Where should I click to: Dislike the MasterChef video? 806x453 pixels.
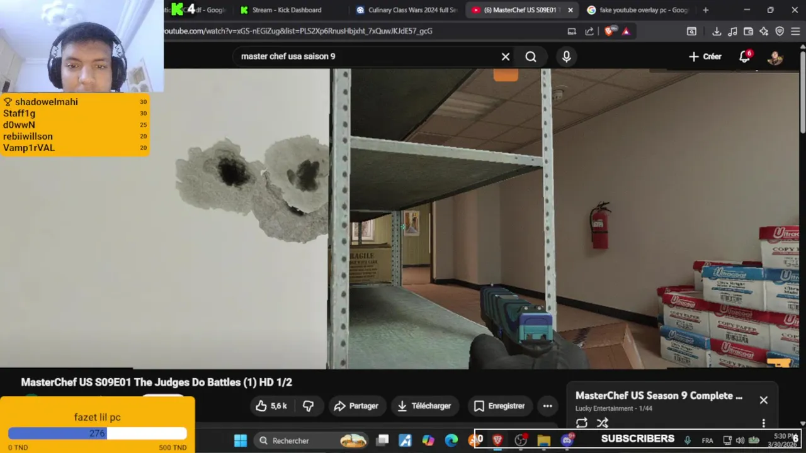pos(308,406)
